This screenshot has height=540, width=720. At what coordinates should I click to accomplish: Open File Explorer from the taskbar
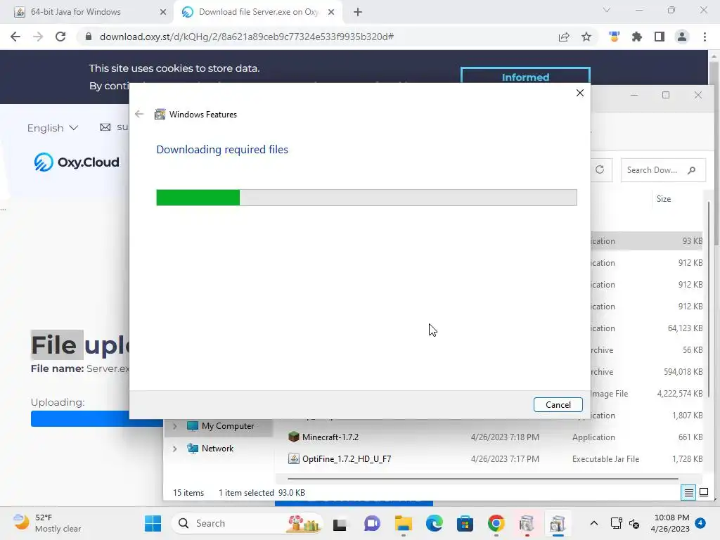click(403, 523)
